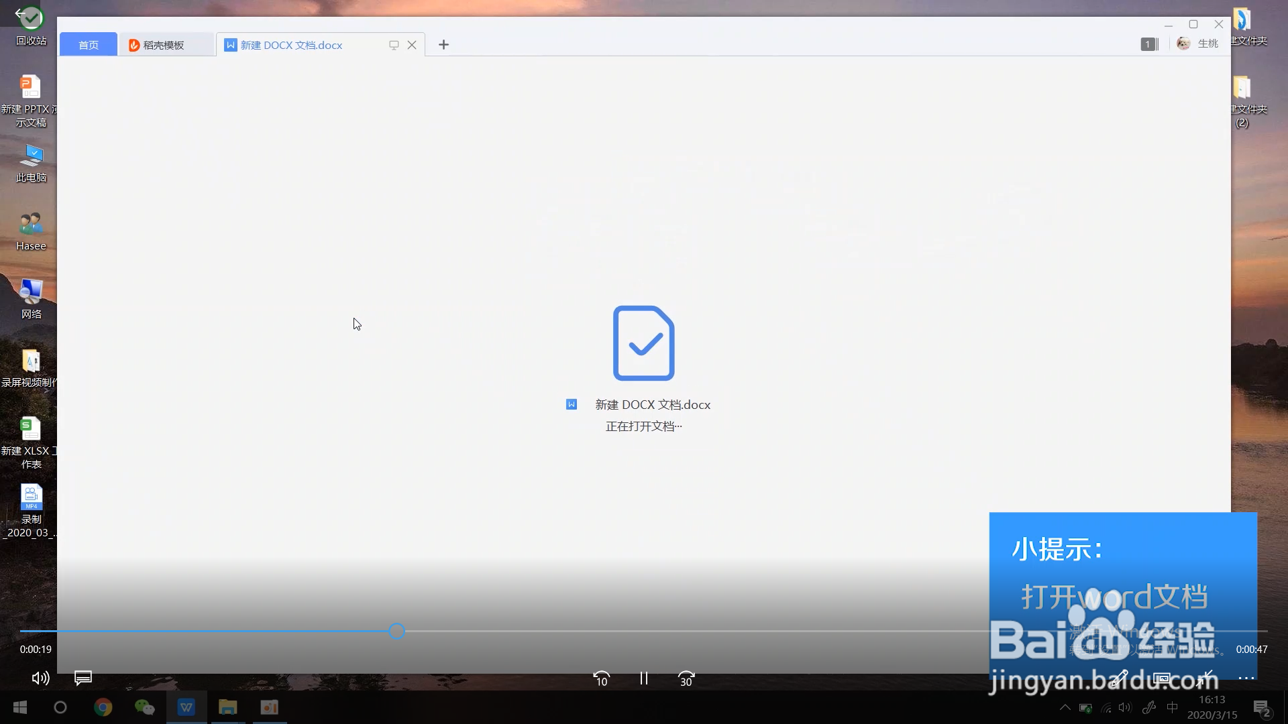This screenshot has width=1288, height=724.
Task: Click the pencil edit icon in player
Action: coord(1118,678)
